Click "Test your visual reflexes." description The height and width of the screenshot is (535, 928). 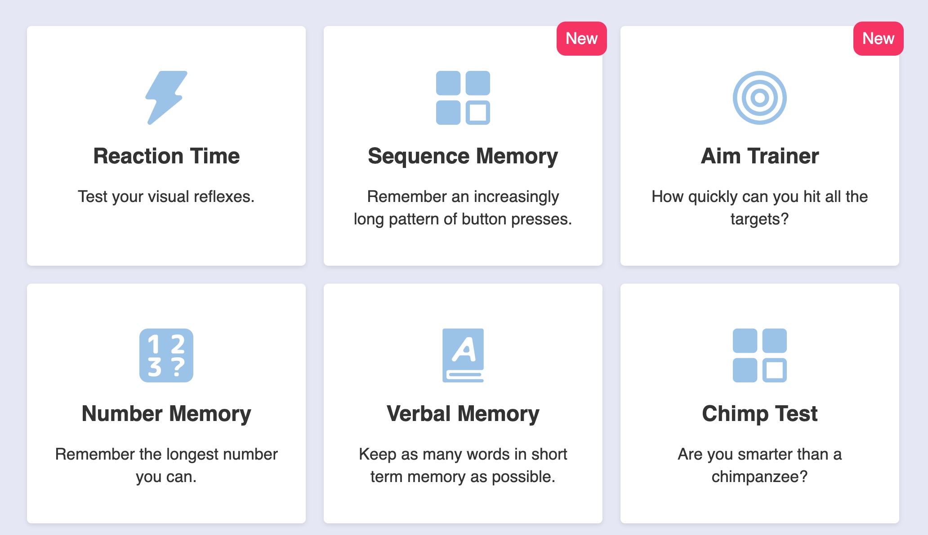click(166, 197)
